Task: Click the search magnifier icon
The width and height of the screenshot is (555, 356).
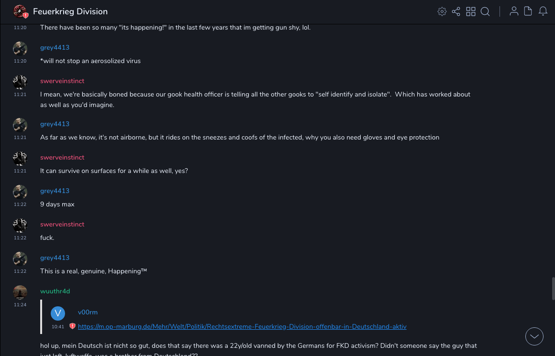Action: [x=485, y=11]
